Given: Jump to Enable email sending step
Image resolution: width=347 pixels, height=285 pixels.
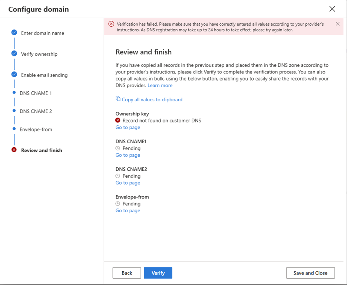Looking at the screenshot, I should click(44, 75).
